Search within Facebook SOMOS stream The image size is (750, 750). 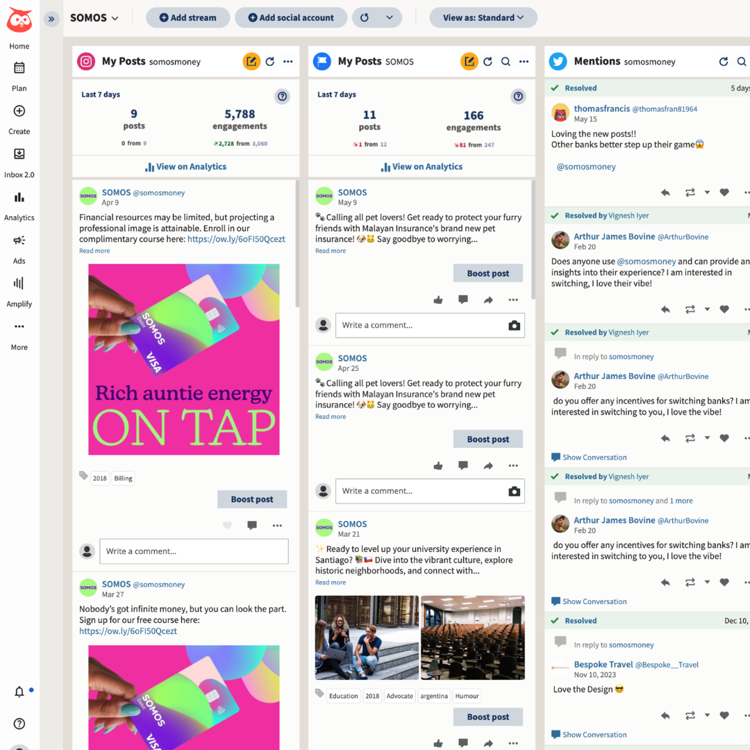506,61
